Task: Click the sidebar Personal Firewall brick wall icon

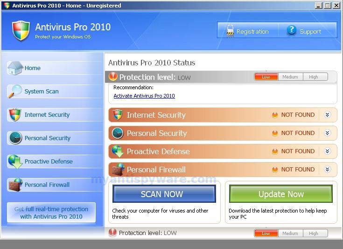Action: pos(15,185)
